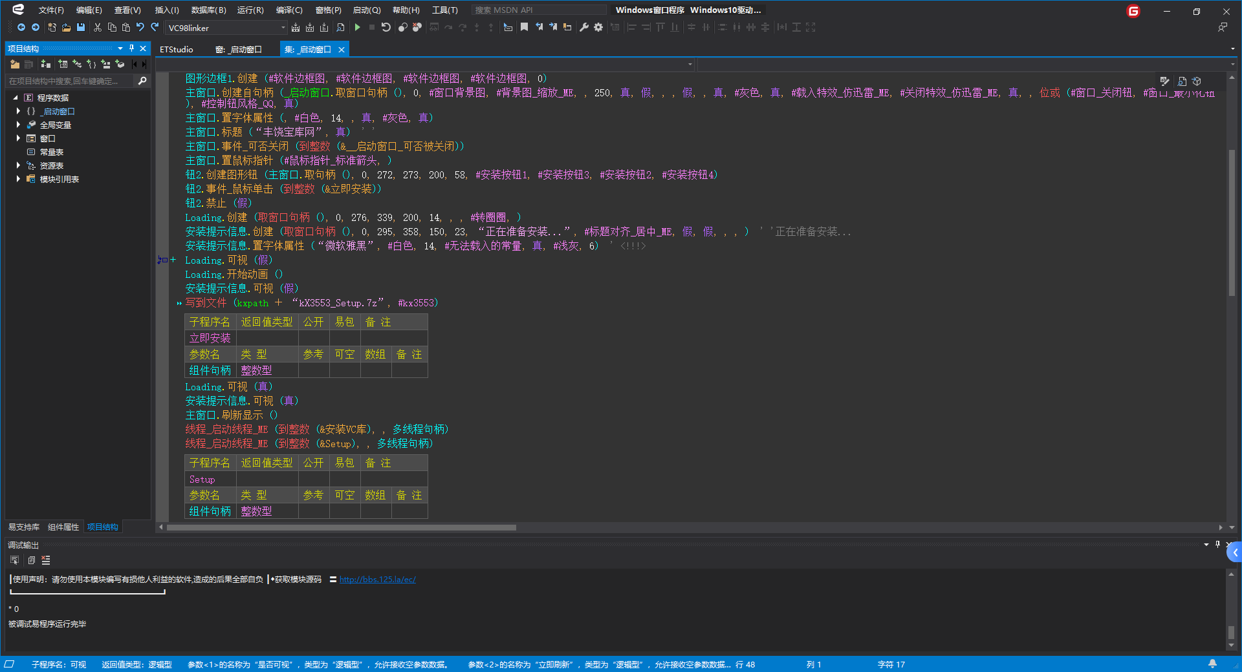The width and height of the screenshot is (1242, 672).
Task: Expand the 全局变量 tree node
Action: point(18,125)
